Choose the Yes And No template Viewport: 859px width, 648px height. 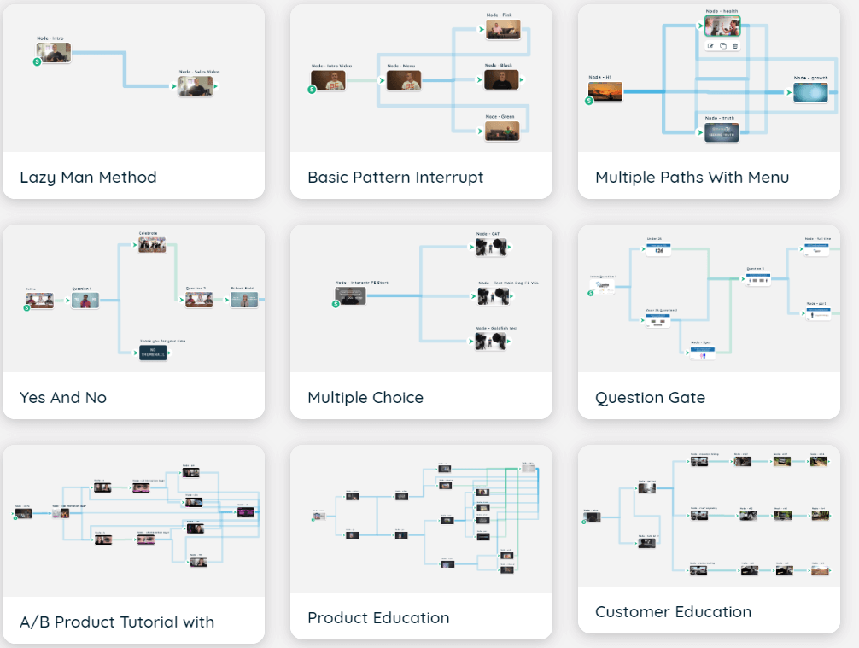[63, 397]
